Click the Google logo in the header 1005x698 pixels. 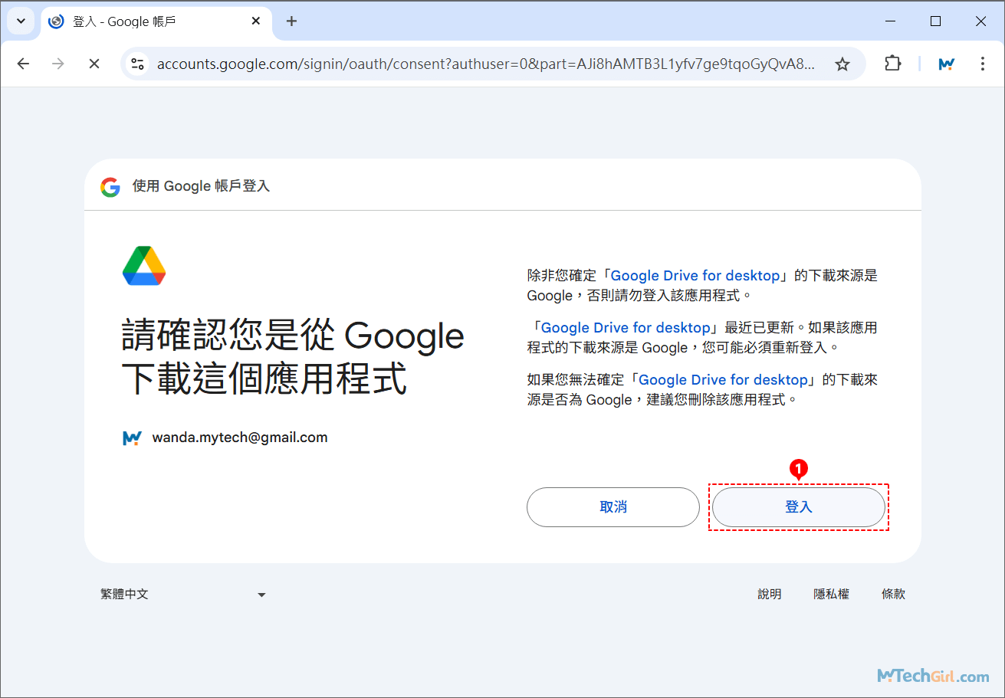[110, 186]
